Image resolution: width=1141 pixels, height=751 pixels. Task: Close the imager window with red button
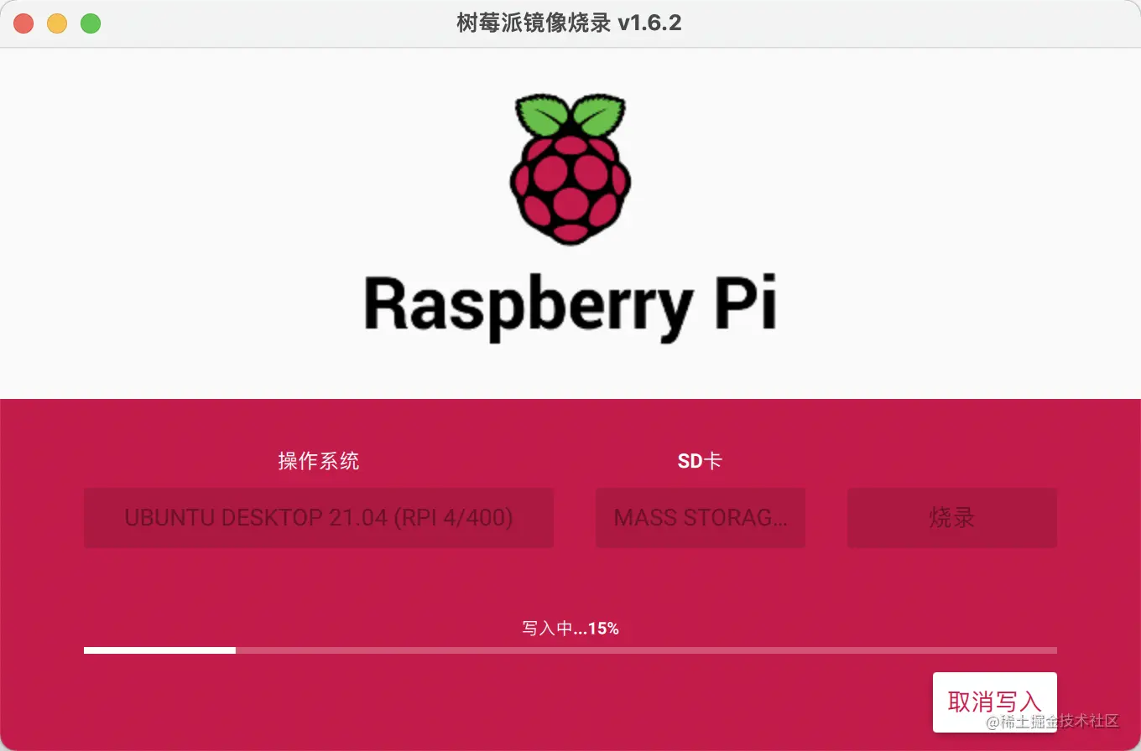coord(23,23)
